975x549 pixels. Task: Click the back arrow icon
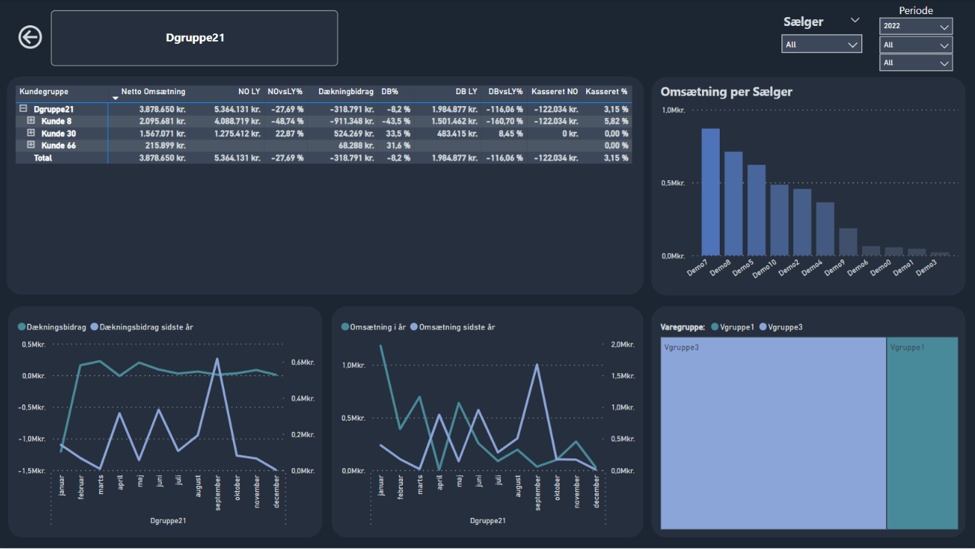point(30,38)
